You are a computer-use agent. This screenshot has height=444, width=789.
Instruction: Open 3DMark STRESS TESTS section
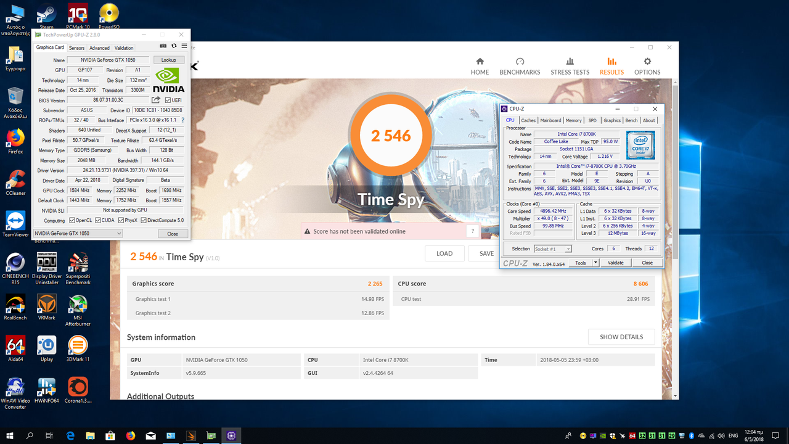[570, 67]
